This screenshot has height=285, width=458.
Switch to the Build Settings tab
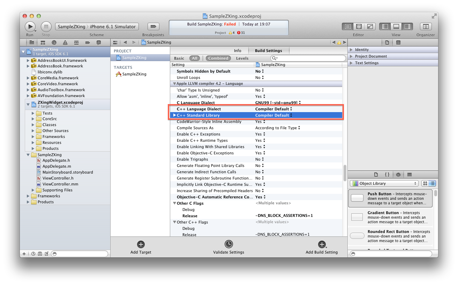click(268, 51)
